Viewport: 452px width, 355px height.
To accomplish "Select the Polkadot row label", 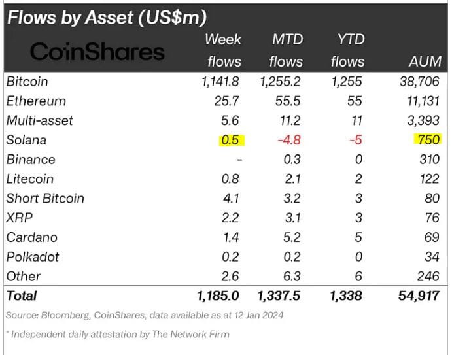I will [33, 257].
